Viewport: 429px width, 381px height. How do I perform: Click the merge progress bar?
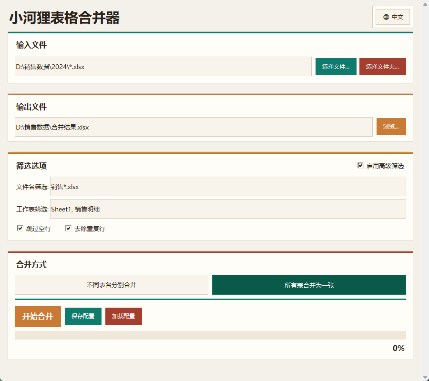(x=210, y=335)
